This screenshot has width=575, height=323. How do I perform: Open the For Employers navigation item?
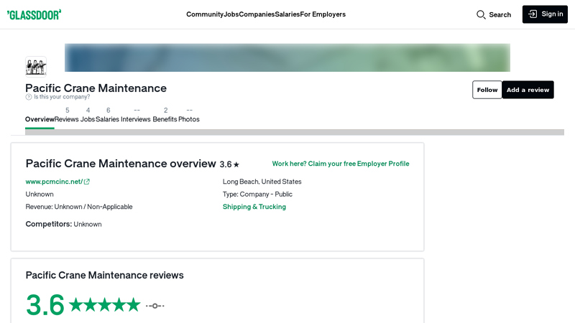(x=323, y=14)
